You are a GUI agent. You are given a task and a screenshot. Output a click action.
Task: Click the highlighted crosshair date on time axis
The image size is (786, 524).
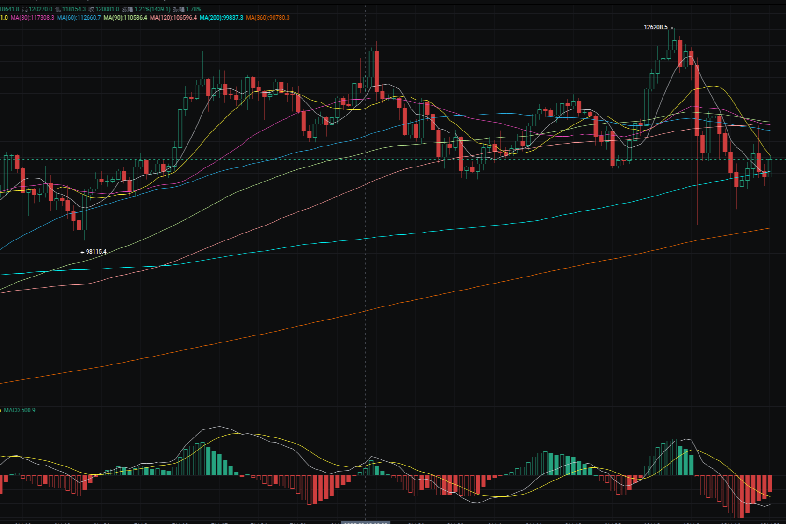point(365,522)
